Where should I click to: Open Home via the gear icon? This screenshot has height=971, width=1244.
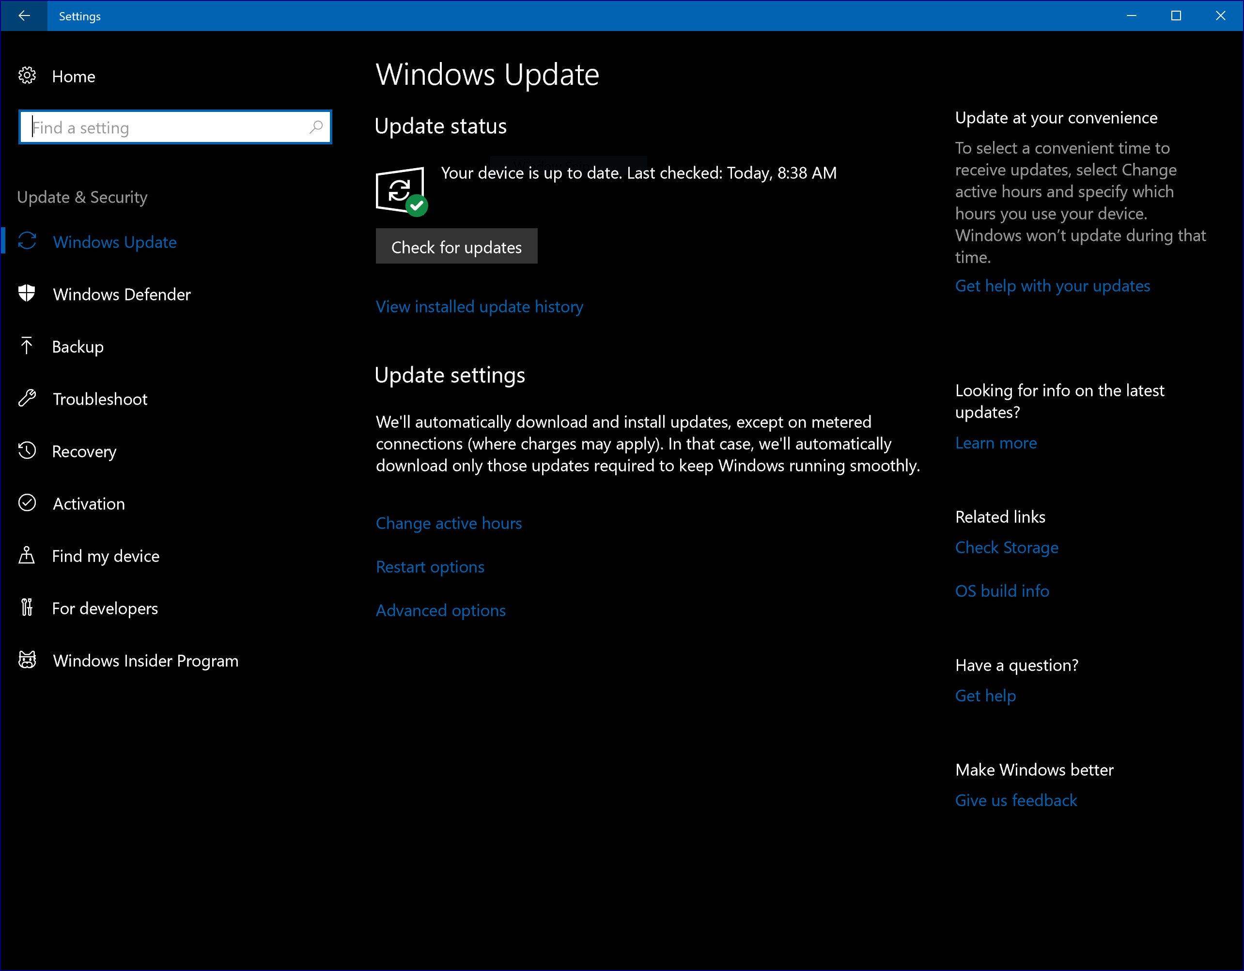27,76
